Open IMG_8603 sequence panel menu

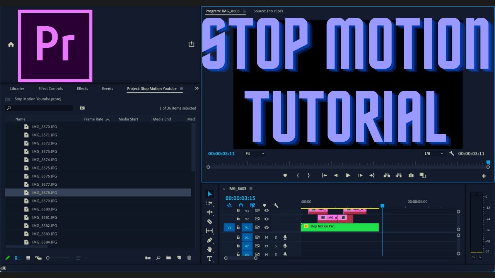(251, 188)
